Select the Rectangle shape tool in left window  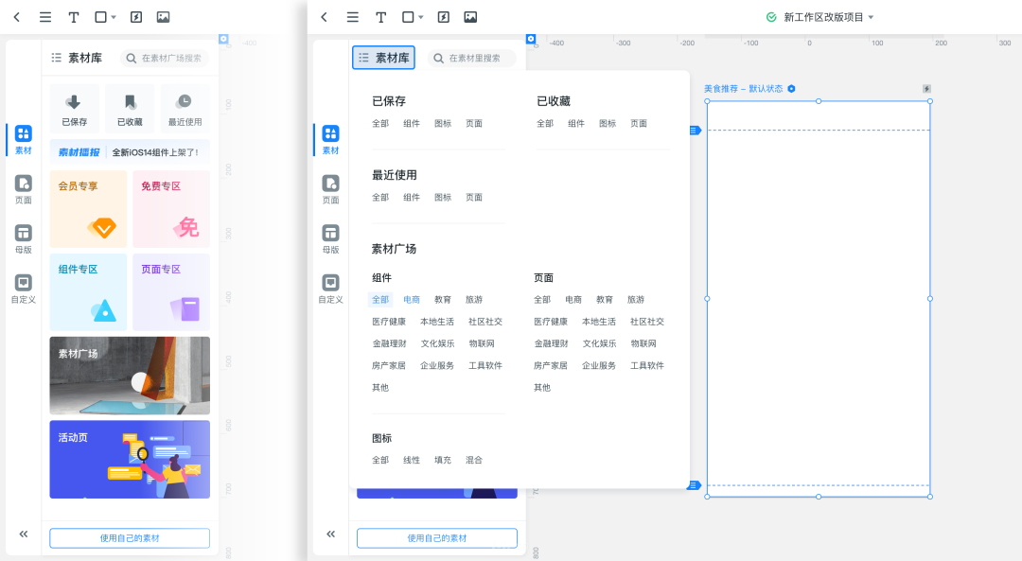coord(101,17)
